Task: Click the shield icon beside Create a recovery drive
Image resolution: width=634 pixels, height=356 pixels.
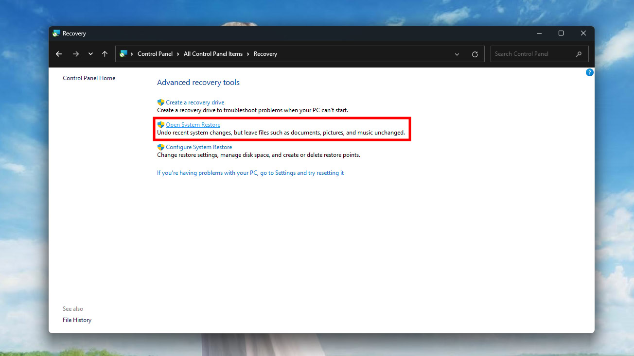Action: pos(161,102)
